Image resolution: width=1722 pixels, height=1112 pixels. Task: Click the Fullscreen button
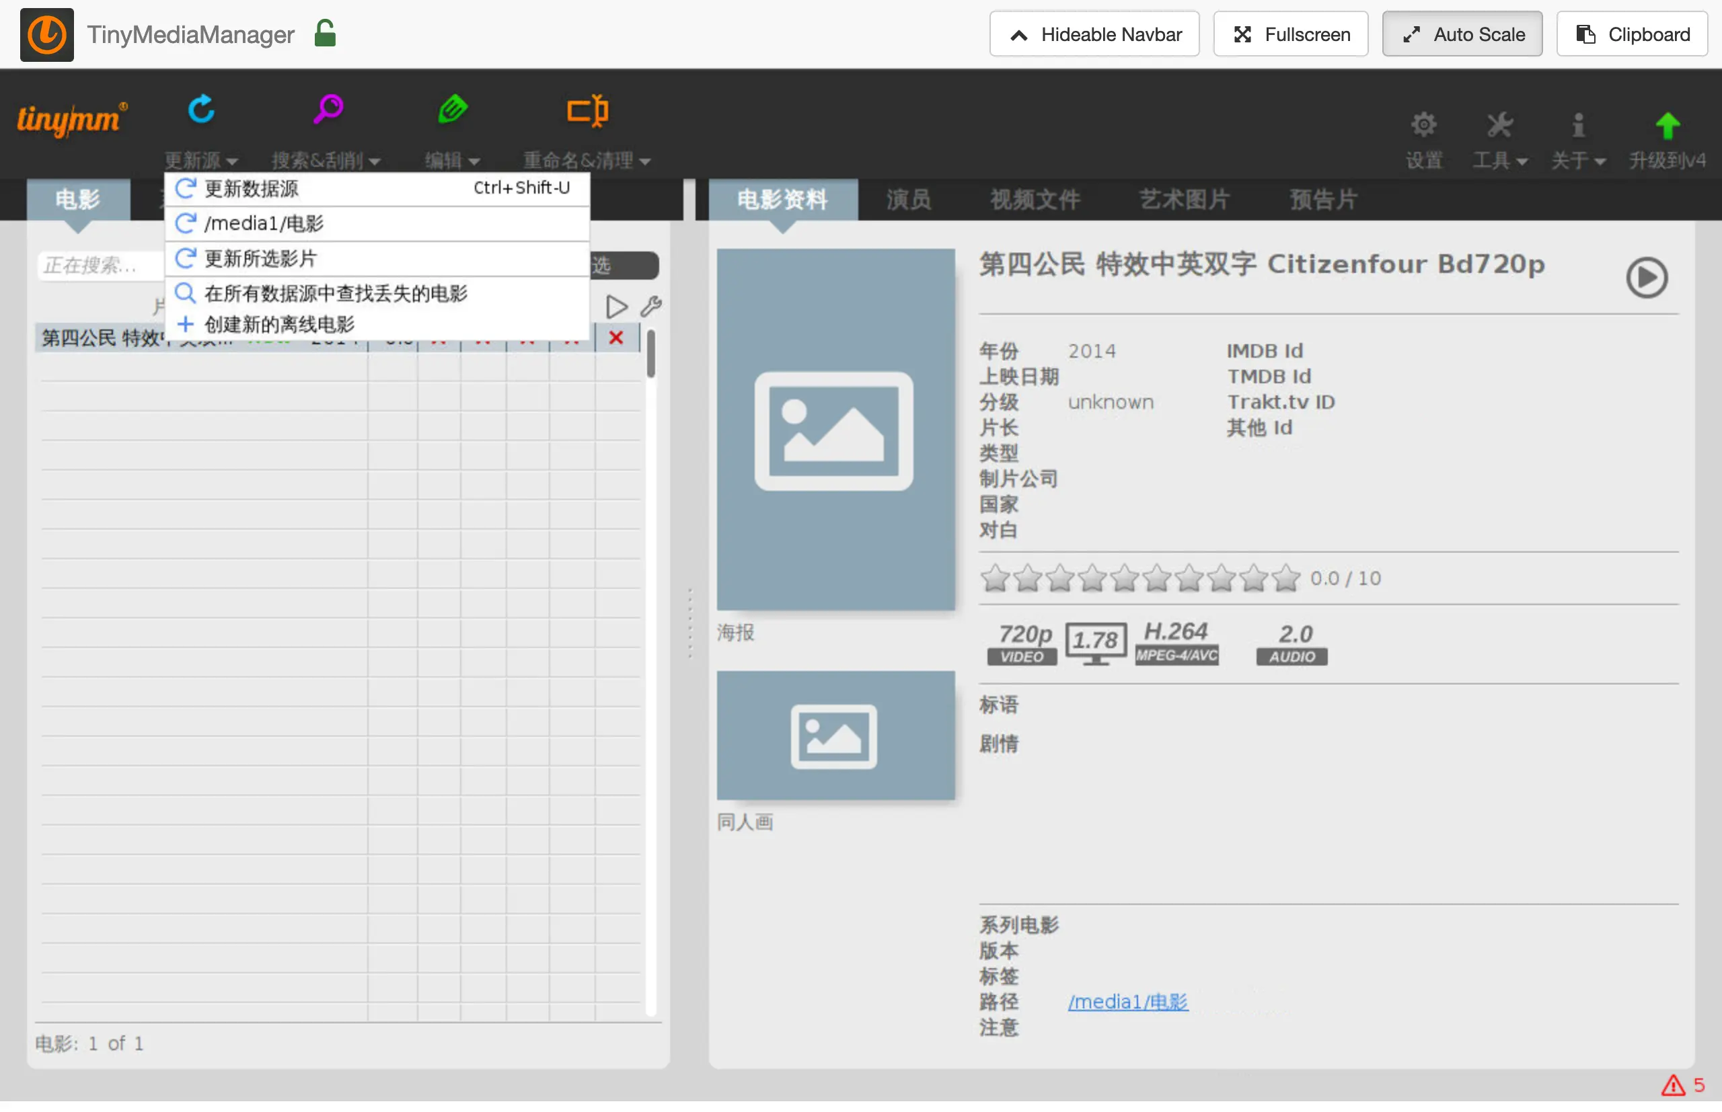[x=1291, y=34]
